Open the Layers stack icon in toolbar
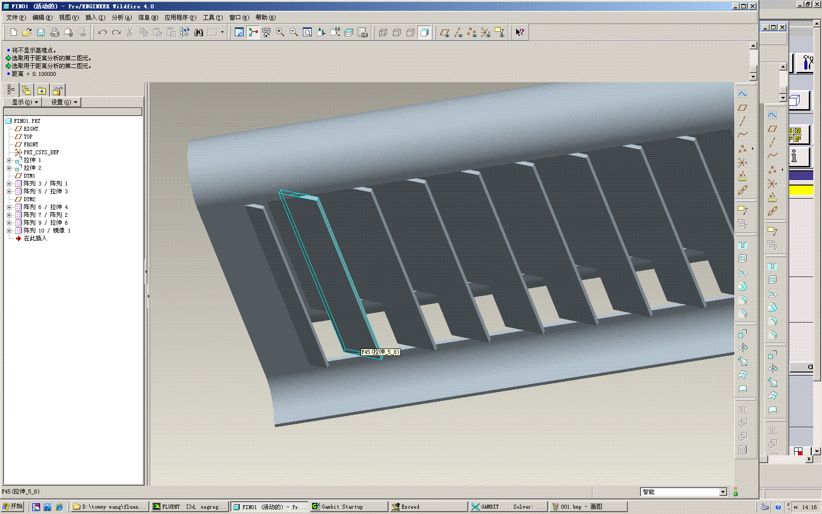 [x=349, y=32]
